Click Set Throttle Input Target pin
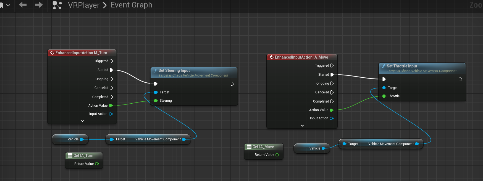Image resolution: width=483 pixels, height=181 pixels. (x=384, y=88)
